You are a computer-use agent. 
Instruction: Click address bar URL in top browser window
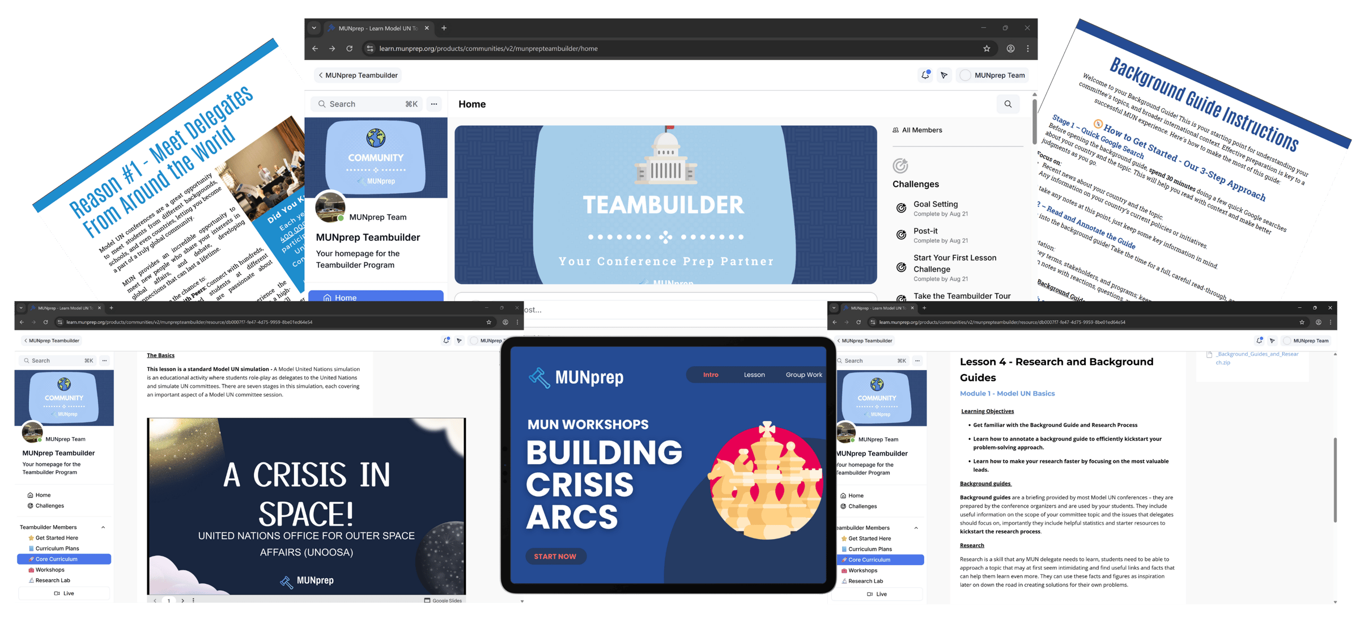(488, 48)
